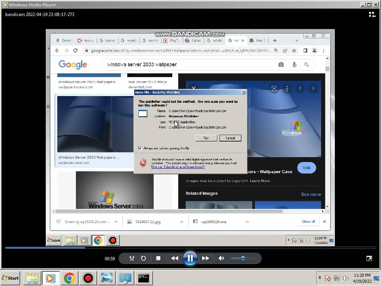Open the Control Panel icon on taskbar
381x286 pixels.
click(125, 278)
